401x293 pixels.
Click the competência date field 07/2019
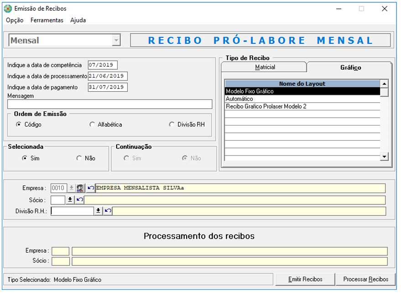coord(103,66)
